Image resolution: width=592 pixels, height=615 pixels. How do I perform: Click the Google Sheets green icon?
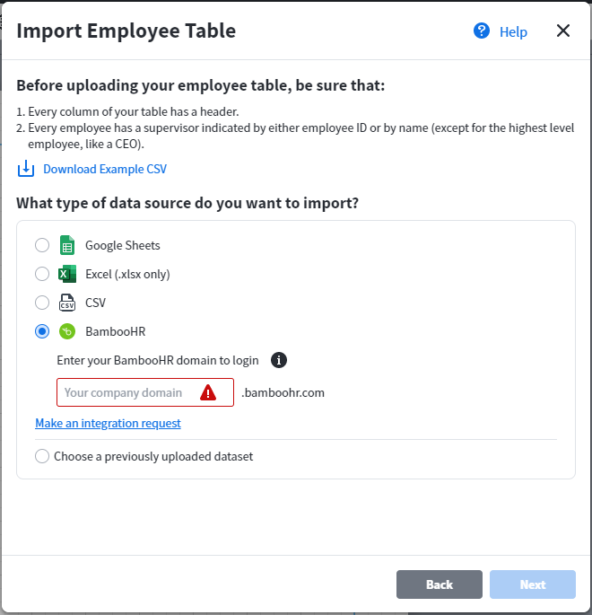67,245
